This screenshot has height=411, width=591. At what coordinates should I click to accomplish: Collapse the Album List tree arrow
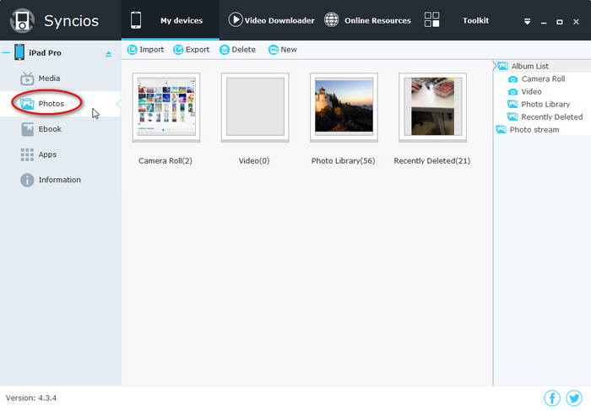click(x=495, y=66)
